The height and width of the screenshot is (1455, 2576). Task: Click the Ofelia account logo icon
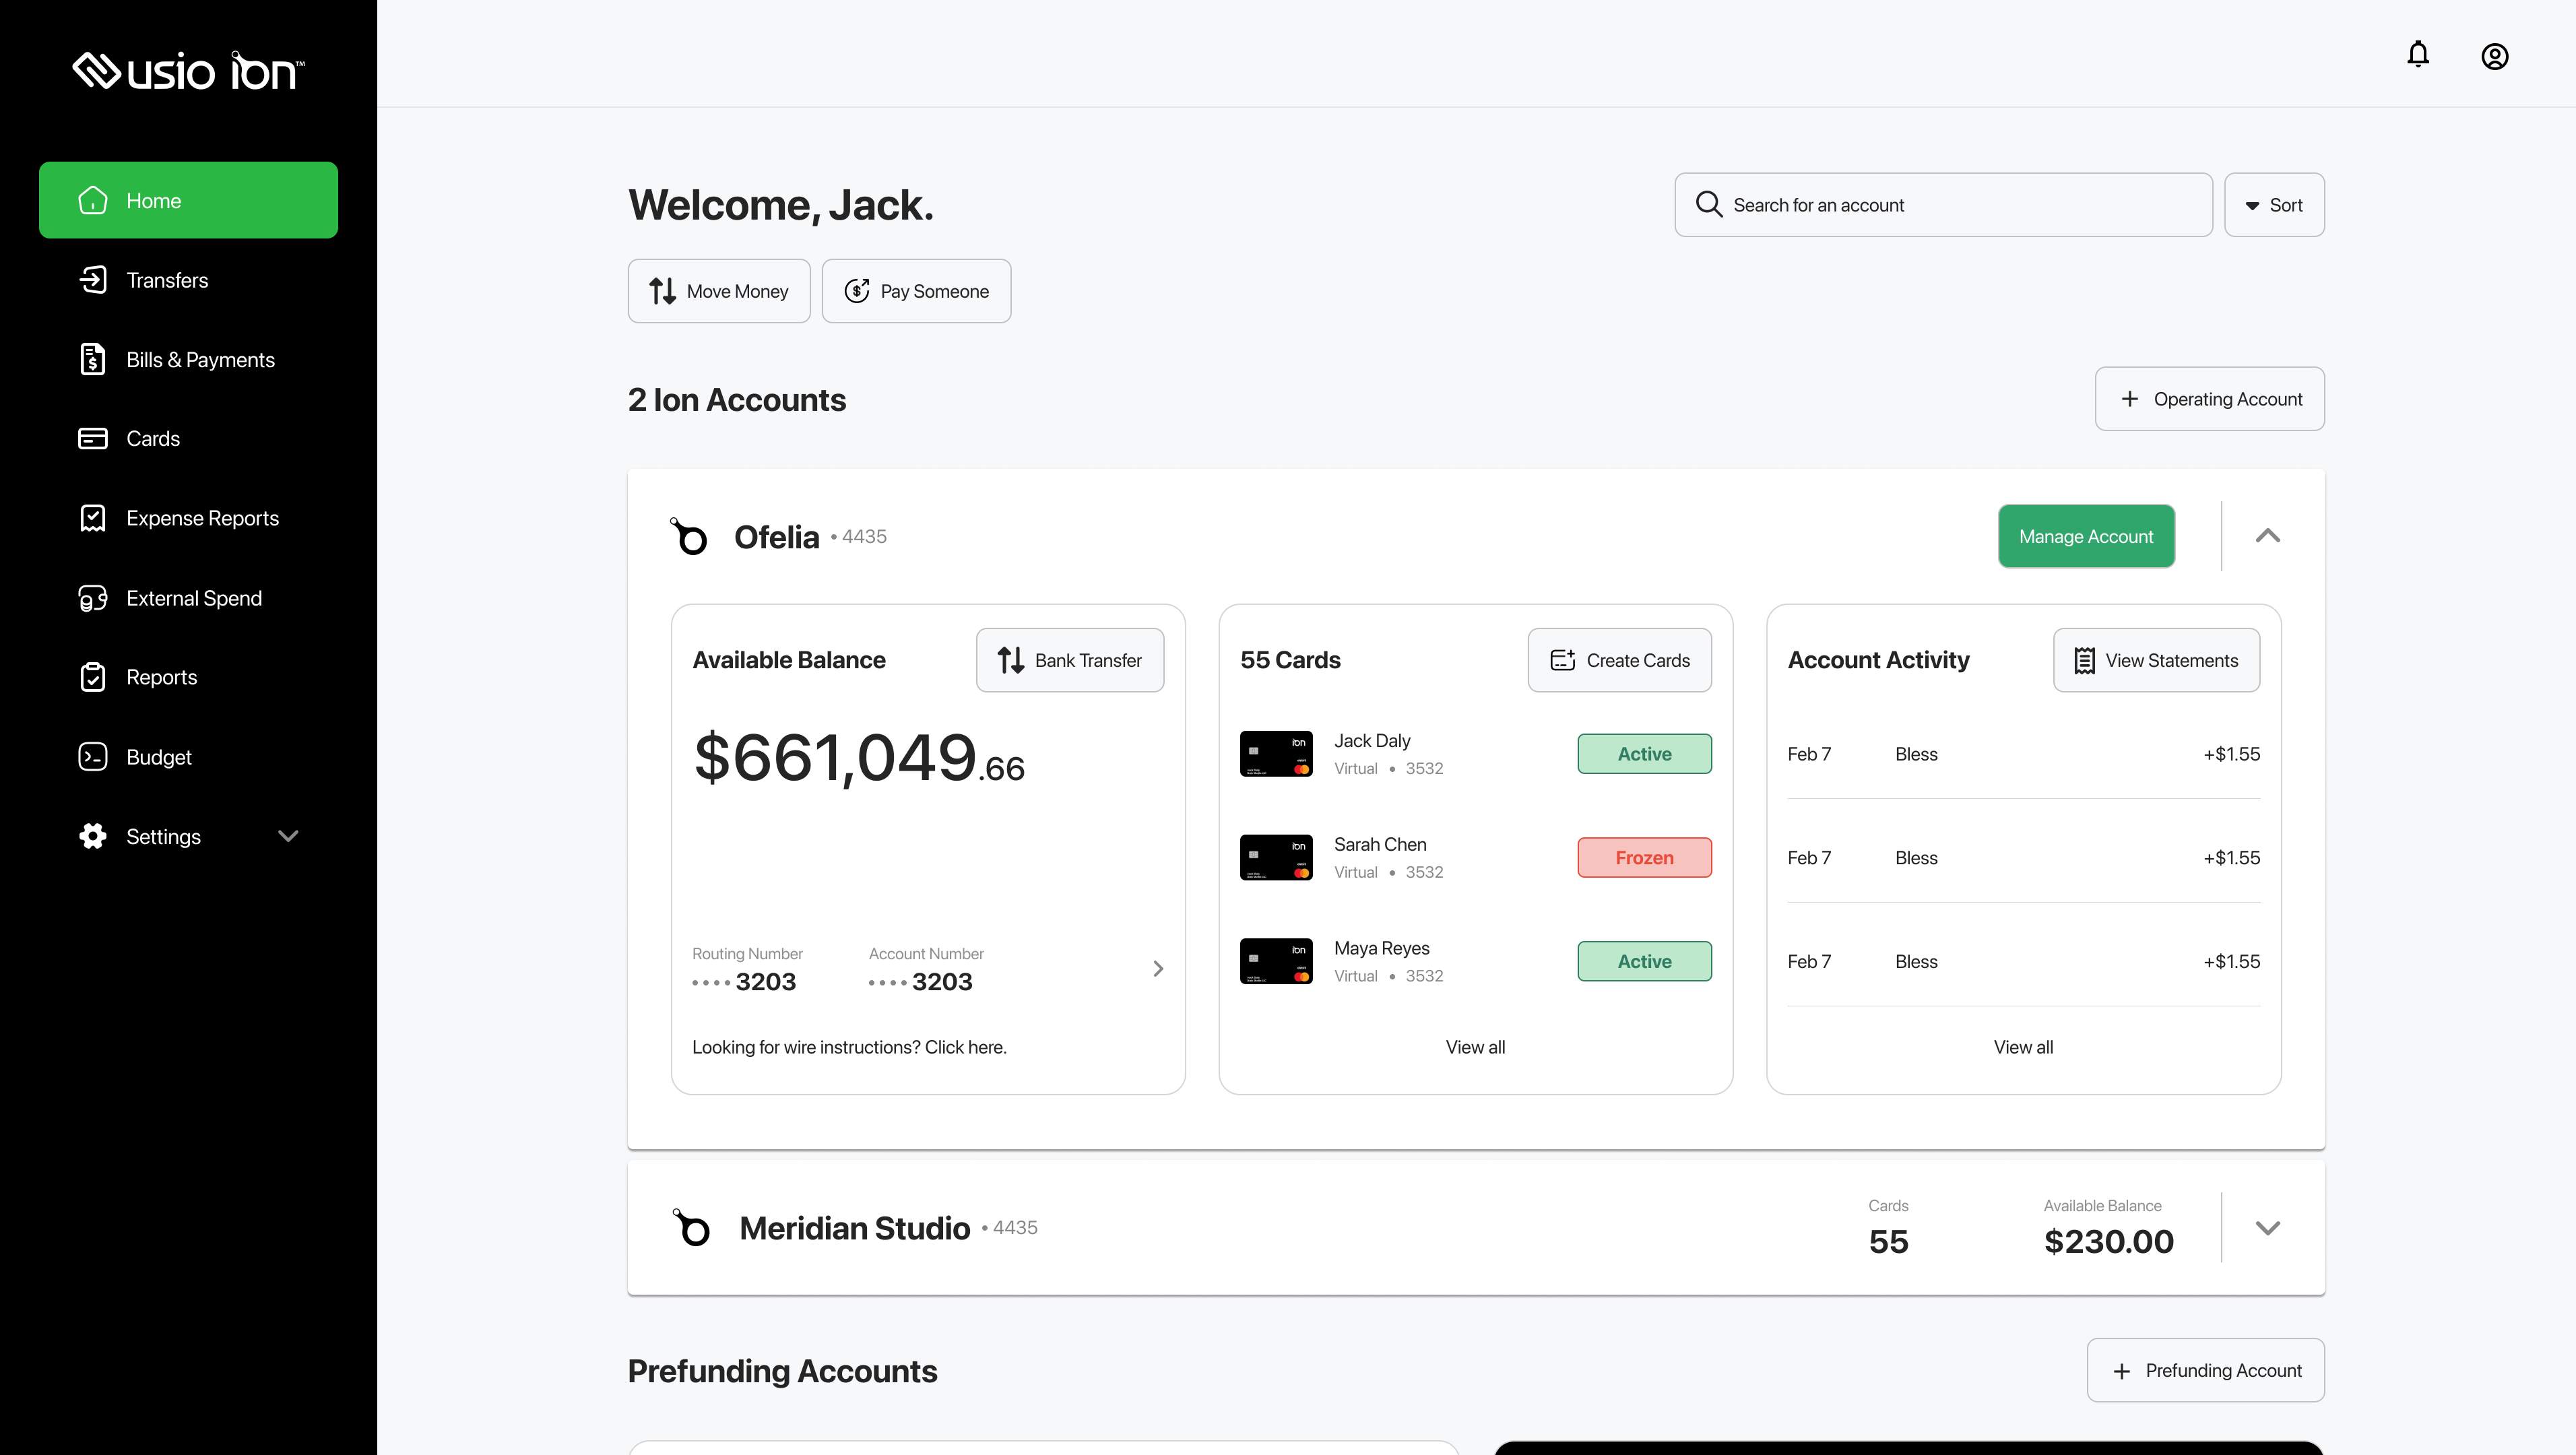[x=688, y=536]
